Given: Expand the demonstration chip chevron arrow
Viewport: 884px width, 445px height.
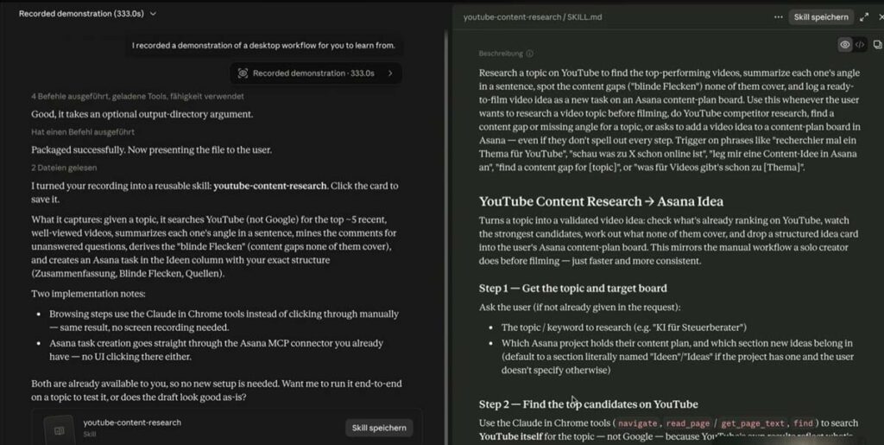Looking at the screenshot, I should click(390, 73).
